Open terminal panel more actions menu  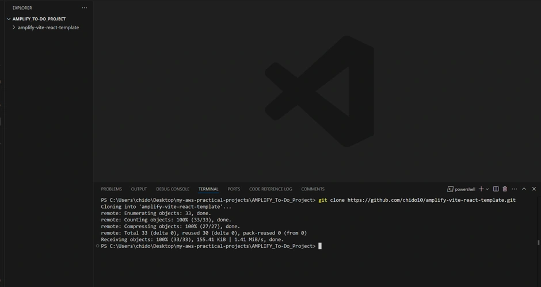point(515,189)
